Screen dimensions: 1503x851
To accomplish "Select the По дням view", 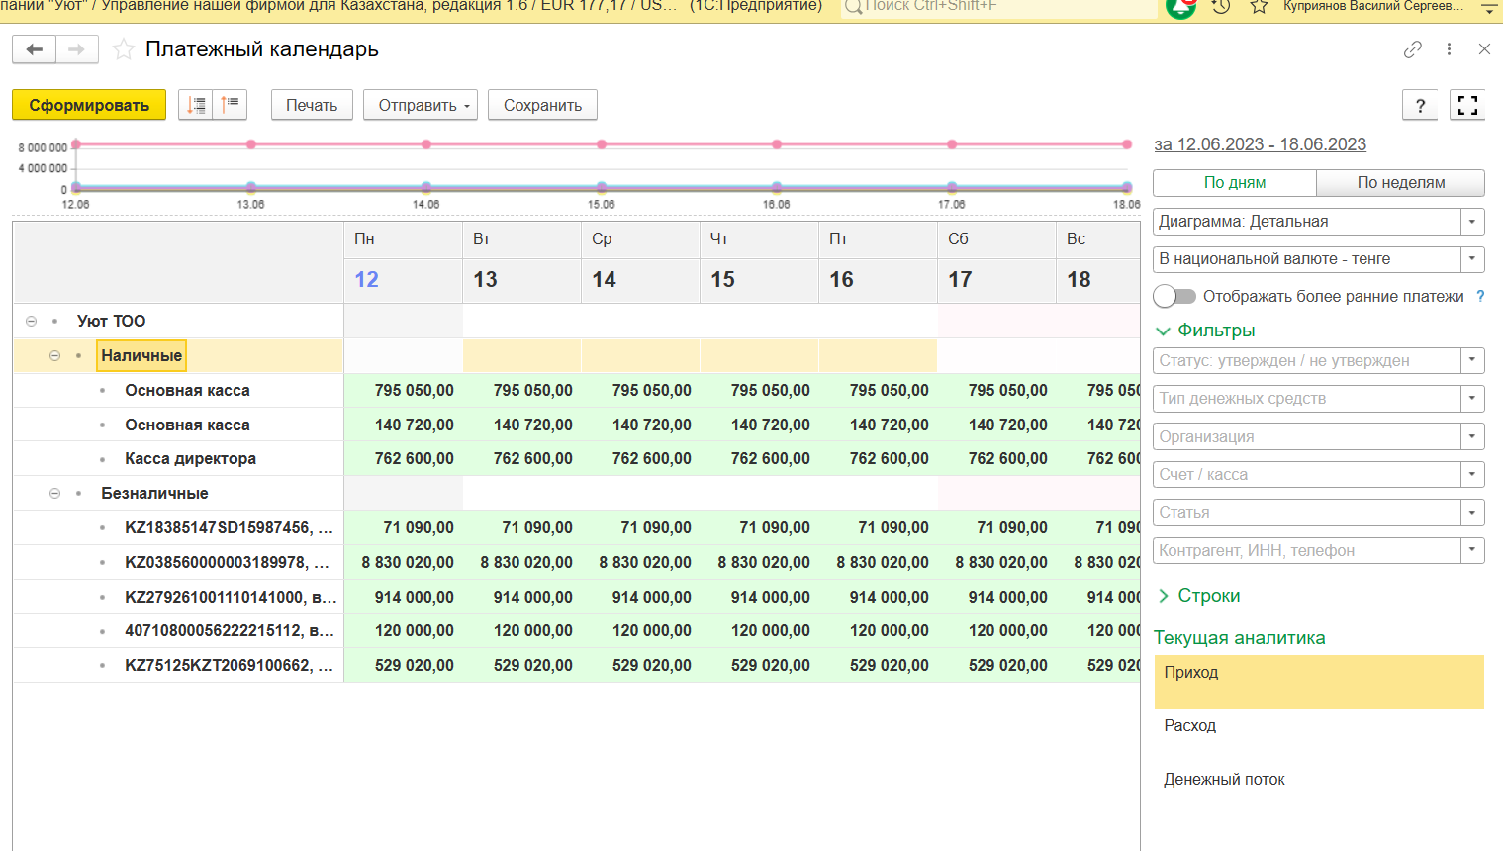I will pos(1234,183).
